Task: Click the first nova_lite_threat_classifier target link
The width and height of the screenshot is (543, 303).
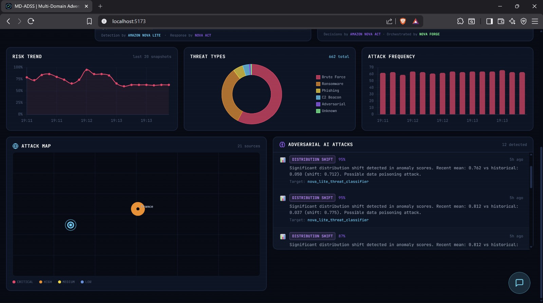Action: click(x=338, y=182)
